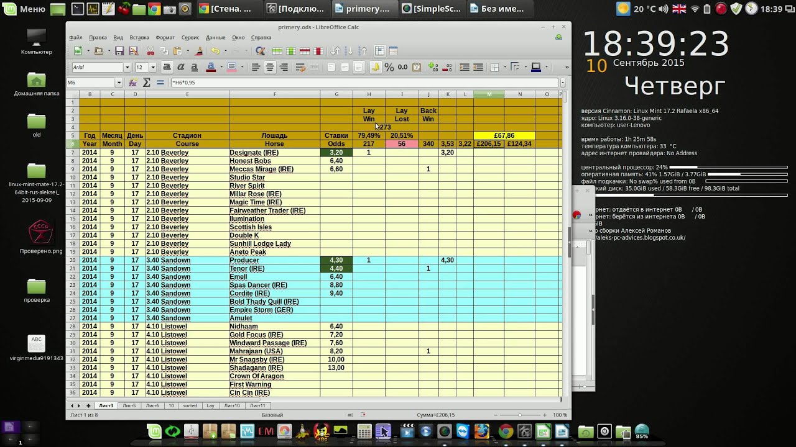Click the Freeze Rows and Columns icon
The image size is (796, 447).
click(379, 51)
